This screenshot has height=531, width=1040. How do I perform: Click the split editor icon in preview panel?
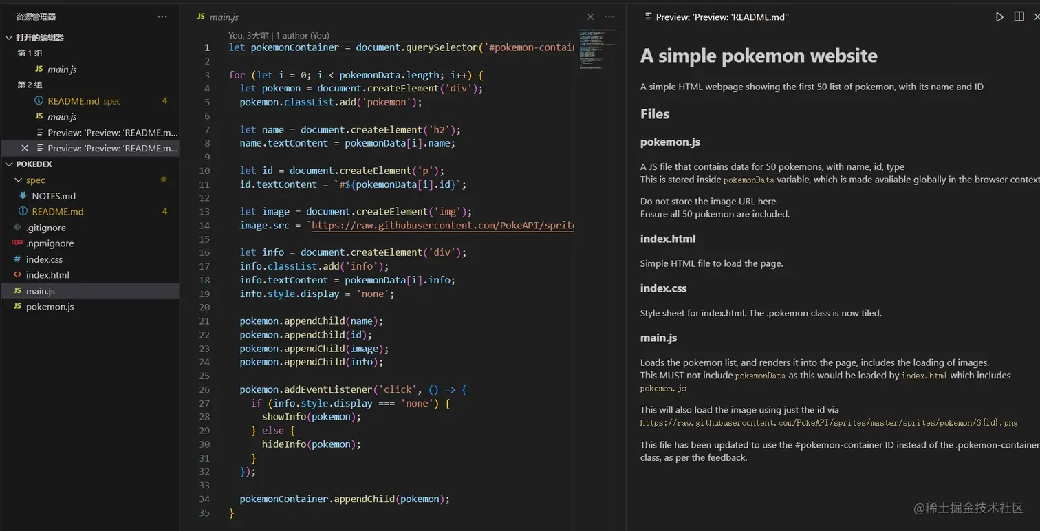click(x=1019, y=17)
